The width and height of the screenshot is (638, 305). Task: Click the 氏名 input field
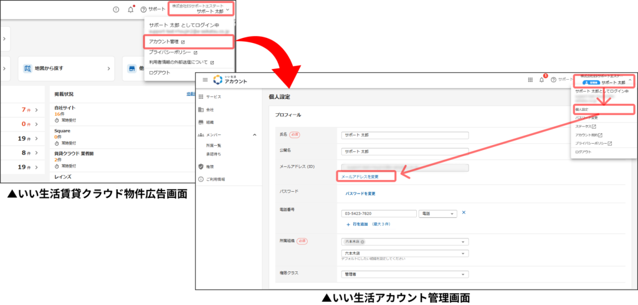coord(405,135)
